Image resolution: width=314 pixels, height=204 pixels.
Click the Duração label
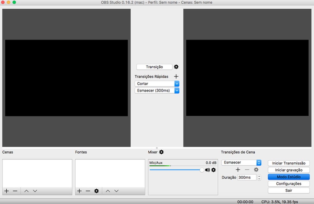[x=229, y=178]
